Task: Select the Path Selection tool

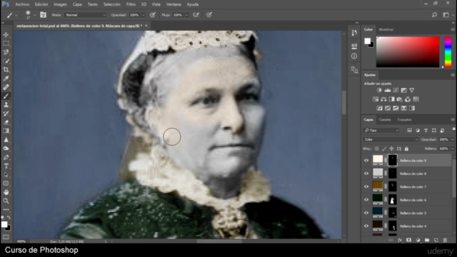Action: (x=6, y=175)
